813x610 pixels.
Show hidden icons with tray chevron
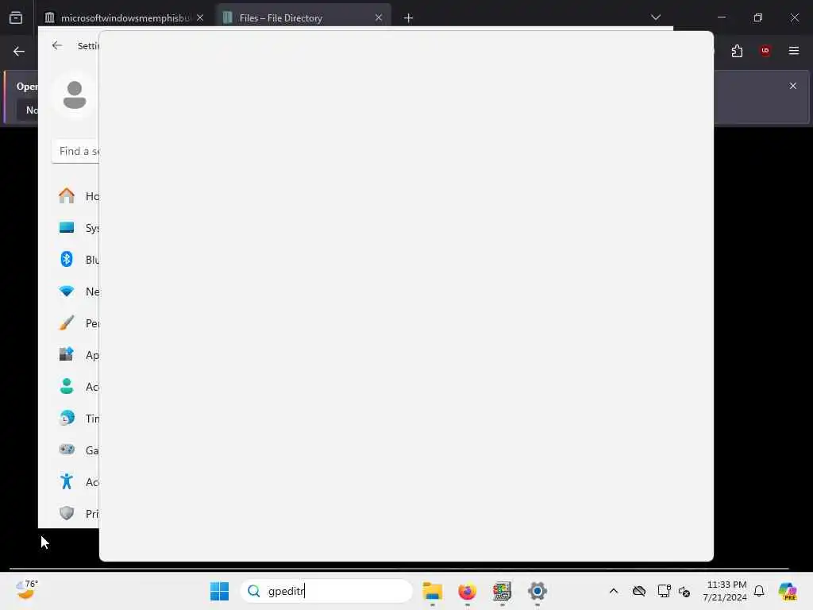[x=614, y=591]
